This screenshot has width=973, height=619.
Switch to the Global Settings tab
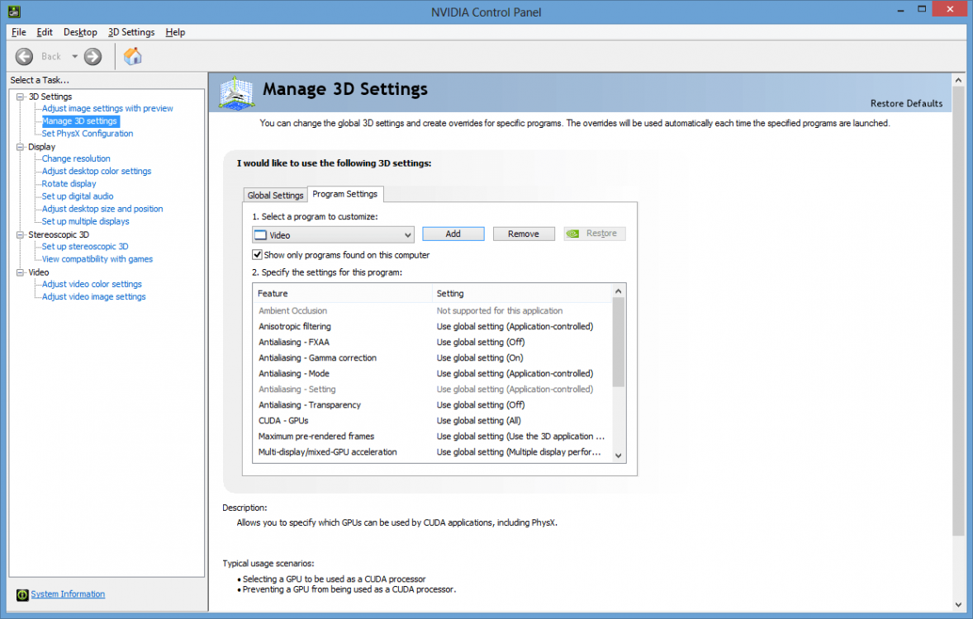click(x=276, y=196)
